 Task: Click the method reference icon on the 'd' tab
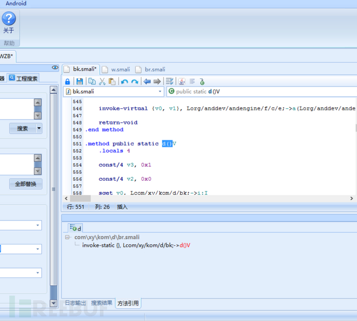pyautogui.click(x=73, y=228)
